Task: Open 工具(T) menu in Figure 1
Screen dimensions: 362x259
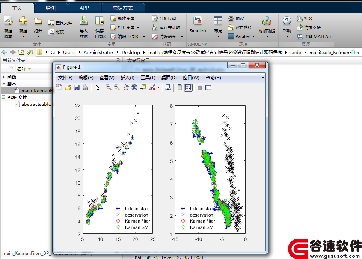Action: (148, 78)
